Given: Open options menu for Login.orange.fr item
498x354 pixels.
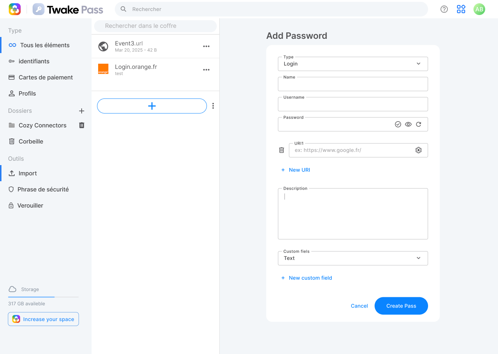Looking at the screenshot, I should tap(207, 70).
